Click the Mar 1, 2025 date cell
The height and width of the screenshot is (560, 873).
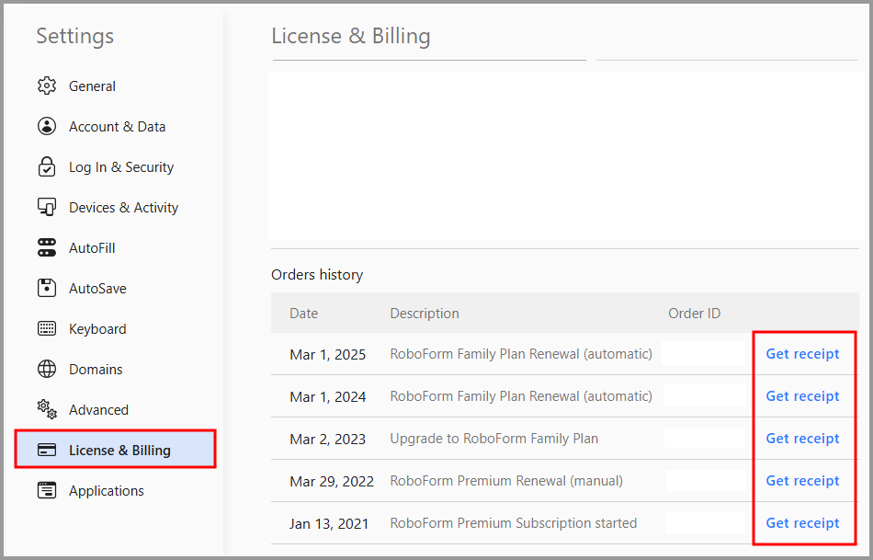click(x=327, y=354)
